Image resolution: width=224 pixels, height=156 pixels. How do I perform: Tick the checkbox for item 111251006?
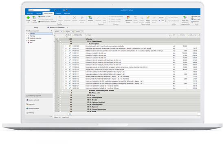[63, 46]
